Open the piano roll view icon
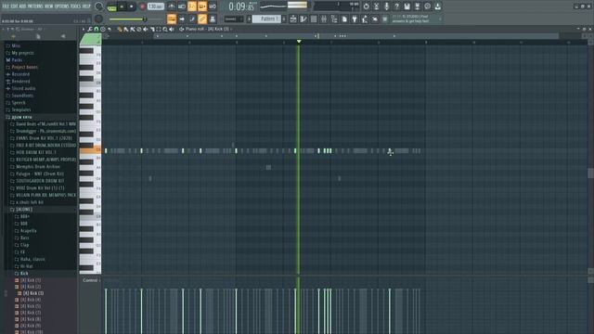The height and width of the screenshot is (334, 594). 303,19
